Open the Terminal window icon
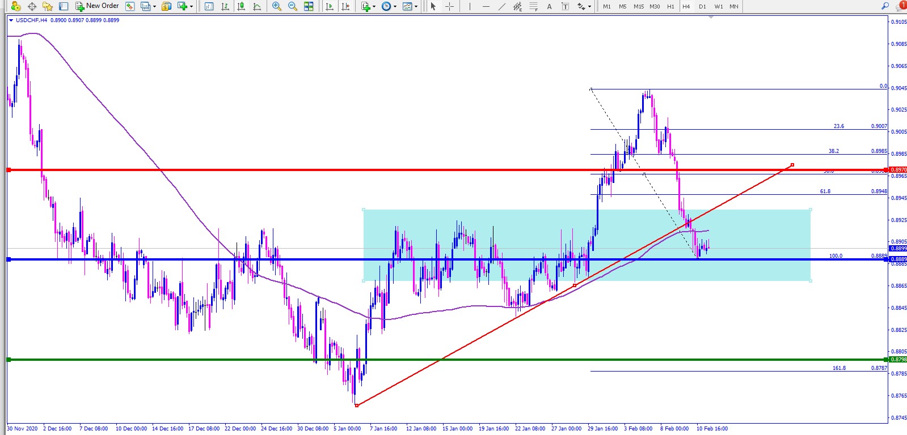This screenshot has height=435, width=907. pyautogui.click(x=64, y=6)
